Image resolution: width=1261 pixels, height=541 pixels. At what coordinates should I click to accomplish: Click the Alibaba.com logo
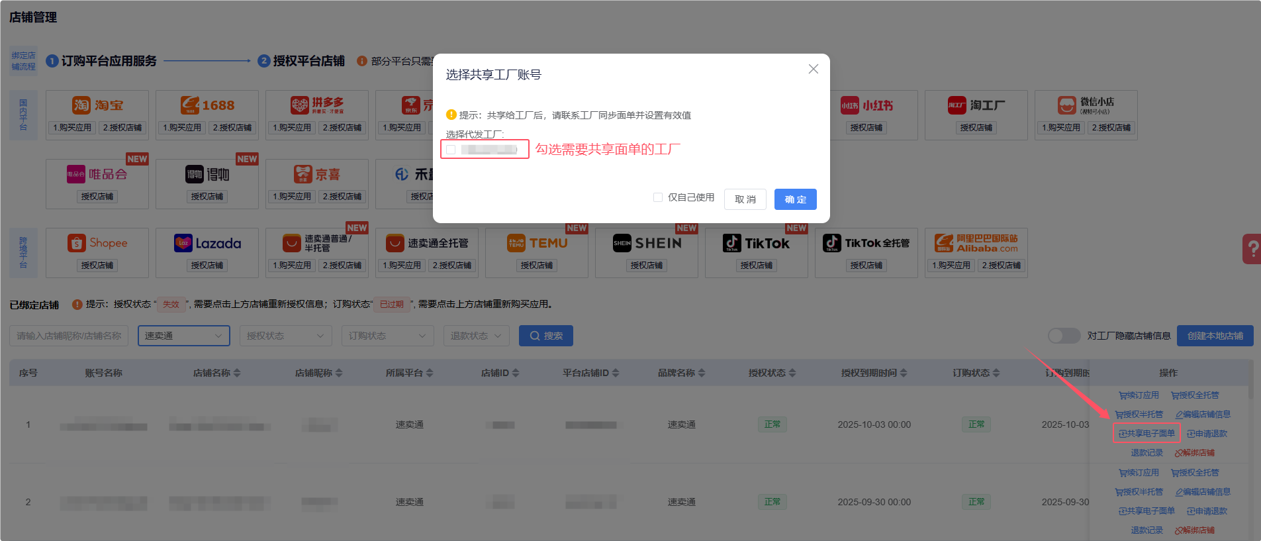(x=976, y=243)
